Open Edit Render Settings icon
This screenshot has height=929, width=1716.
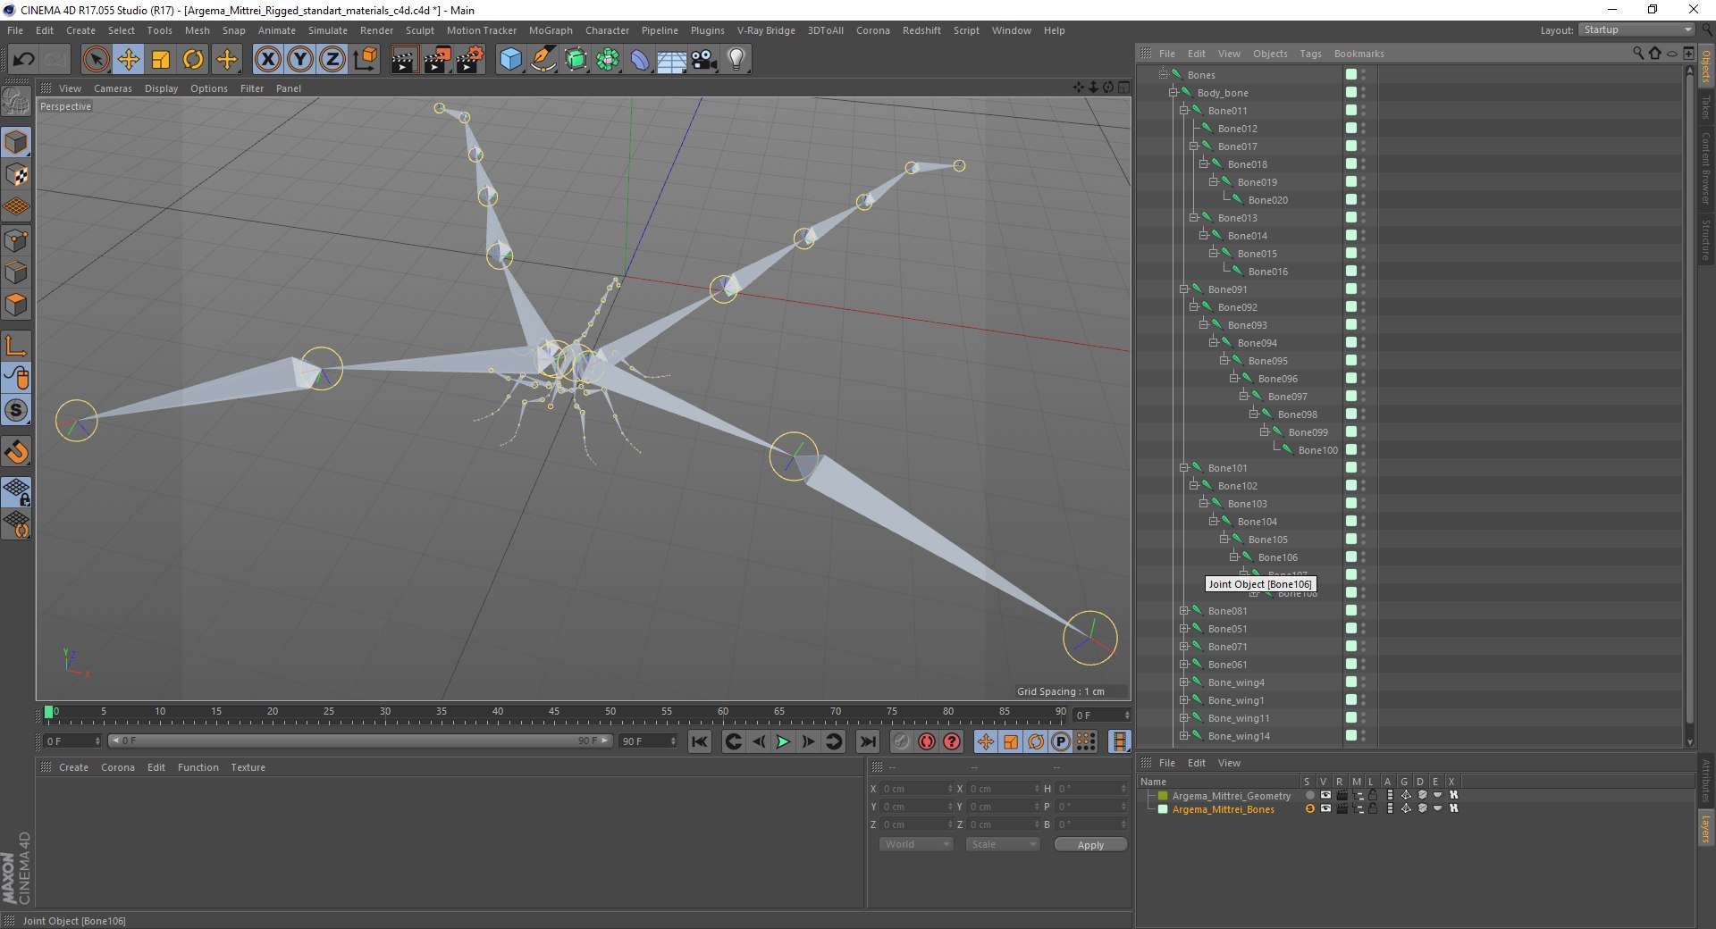[470, 60]
